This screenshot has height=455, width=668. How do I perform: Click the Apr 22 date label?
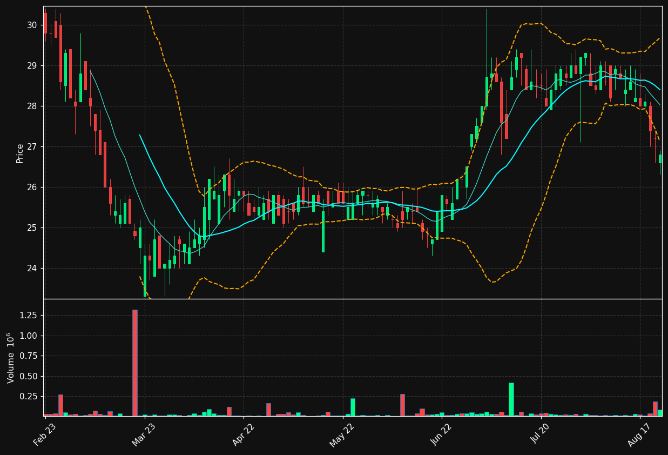click(243, 434)
